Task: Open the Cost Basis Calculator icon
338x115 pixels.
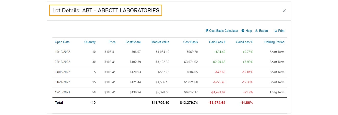Action: [207, 31]
